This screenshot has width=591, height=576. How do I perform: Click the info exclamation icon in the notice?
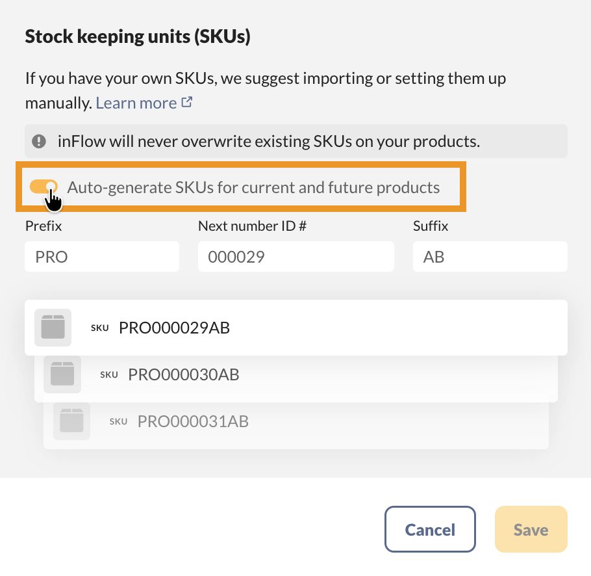[x=40, y=141]
